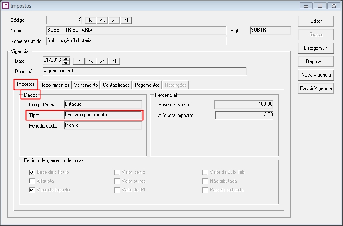Create a Nova Vigência
Viewport: 343px width, 226px height.
point(316,75)
